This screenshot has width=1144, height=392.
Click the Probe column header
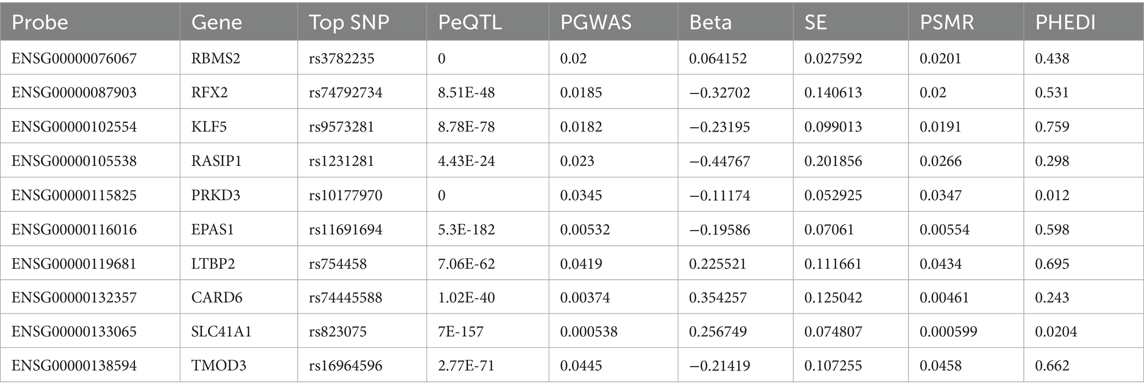(40, 23)
